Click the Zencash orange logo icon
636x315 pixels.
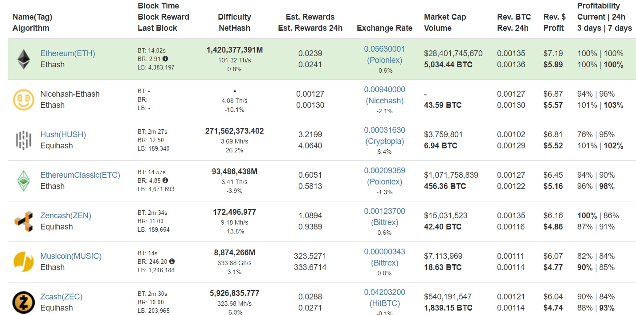23,221
